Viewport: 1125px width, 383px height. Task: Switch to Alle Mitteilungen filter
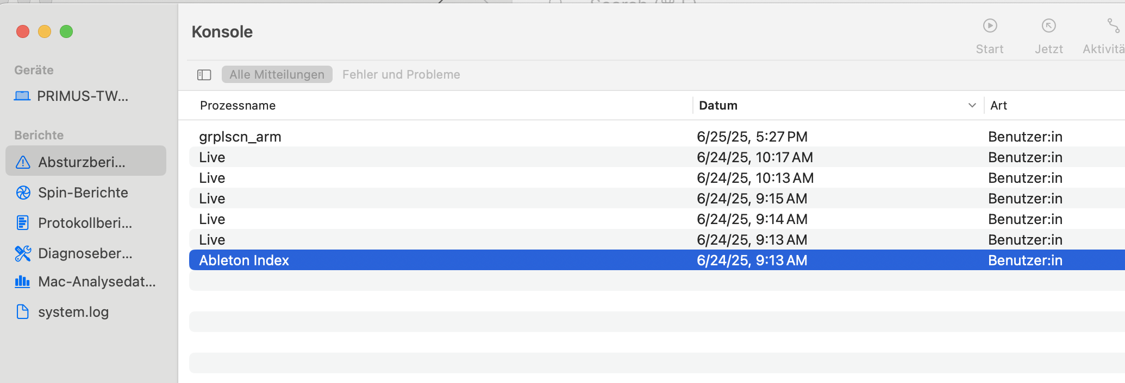tap(277, 75)
